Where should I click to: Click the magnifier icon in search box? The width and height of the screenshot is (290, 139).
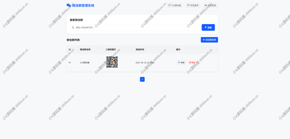click(x=73, y=27)
